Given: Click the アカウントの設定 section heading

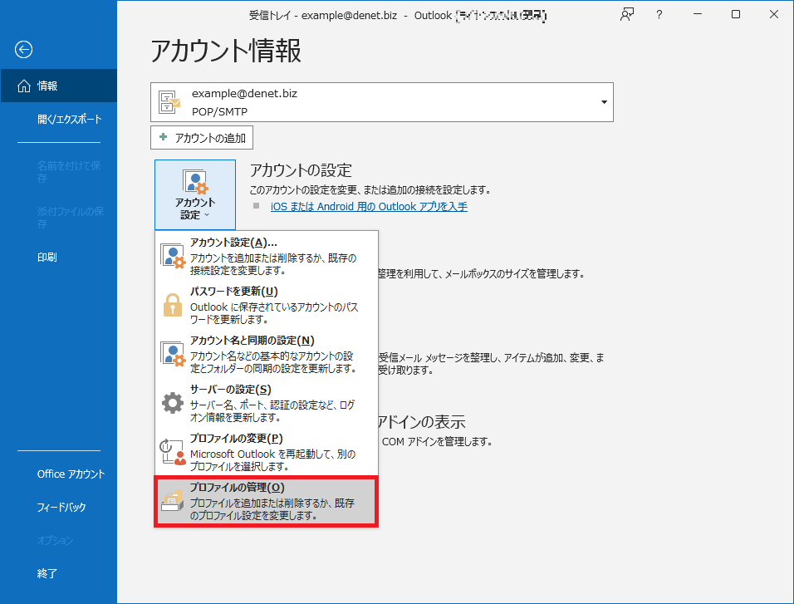Looking at the screenshot, I should tap(301, 170).
